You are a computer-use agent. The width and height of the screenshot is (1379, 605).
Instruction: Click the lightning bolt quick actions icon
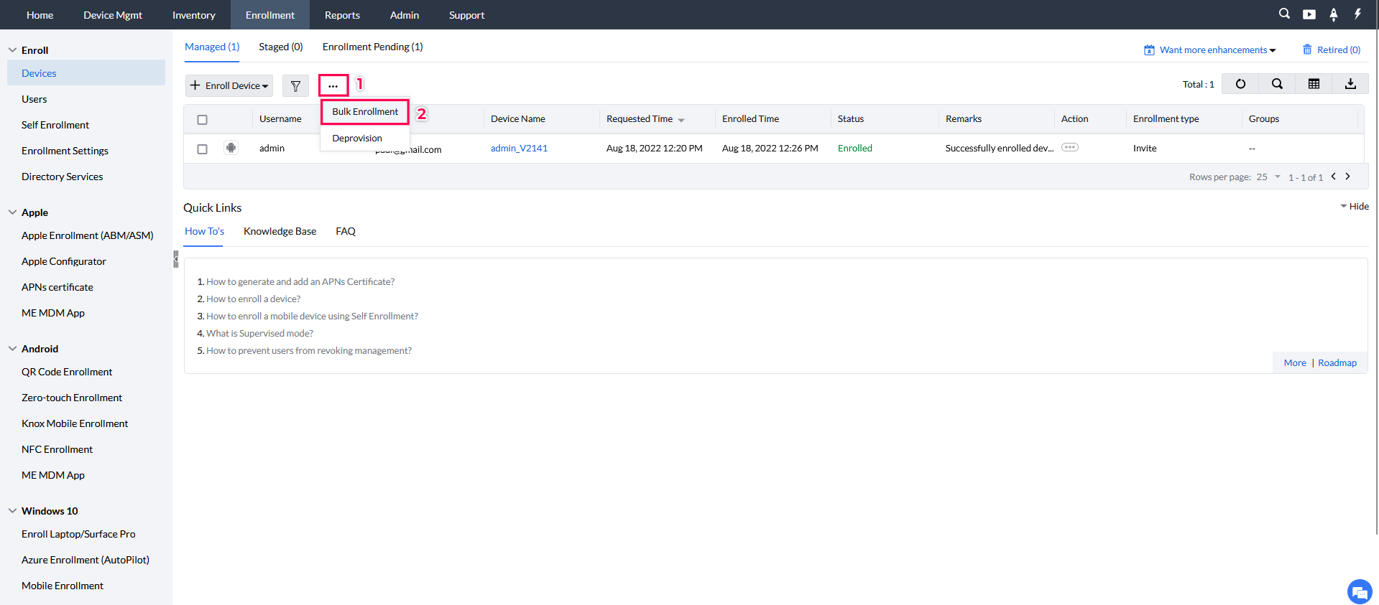[x=1357, y=14]
